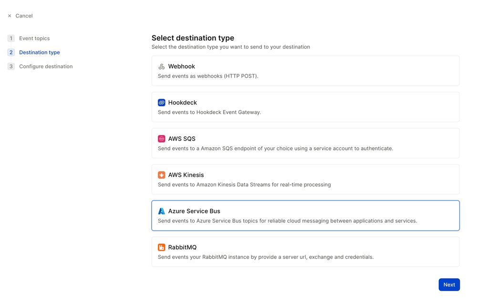The image size is (477, 303).
Task: Go to step 1 number badge
Action: point(11,38)
